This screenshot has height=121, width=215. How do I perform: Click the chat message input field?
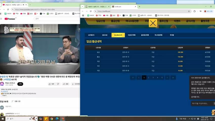[x=202, y=104]
